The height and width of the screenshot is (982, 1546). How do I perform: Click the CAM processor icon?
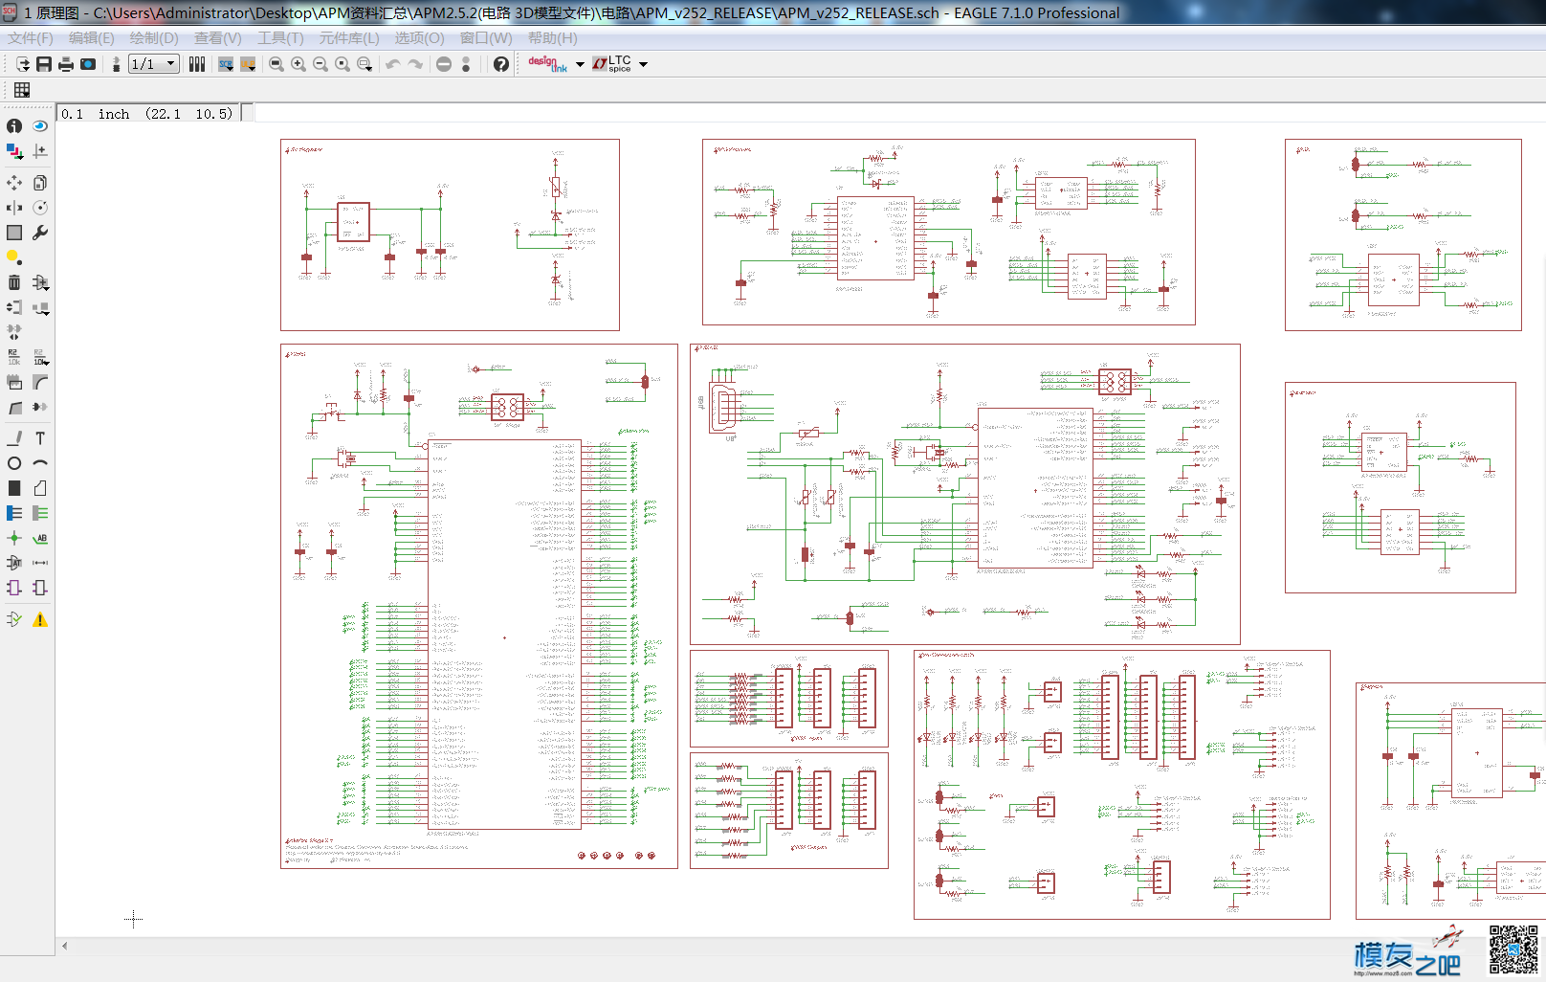[88, 64]
